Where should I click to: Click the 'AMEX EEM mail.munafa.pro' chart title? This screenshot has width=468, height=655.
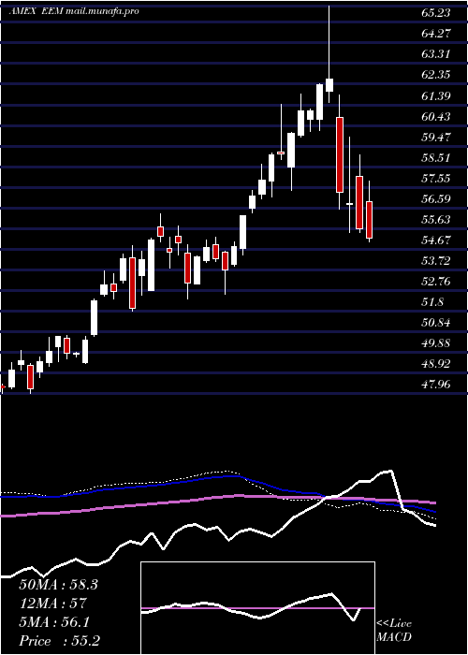74,11
